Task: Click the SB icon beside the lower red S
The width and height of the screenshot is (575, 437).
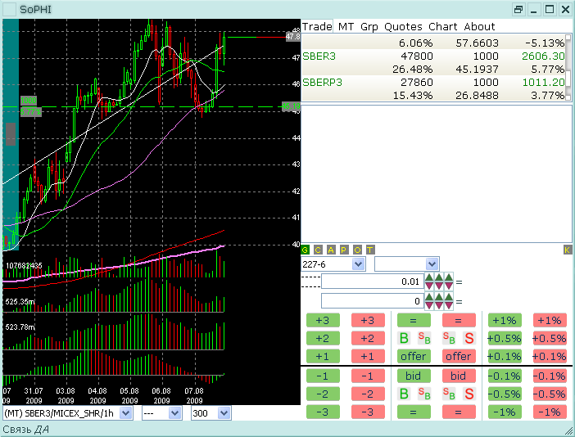Action: click(x=449, y=394)
